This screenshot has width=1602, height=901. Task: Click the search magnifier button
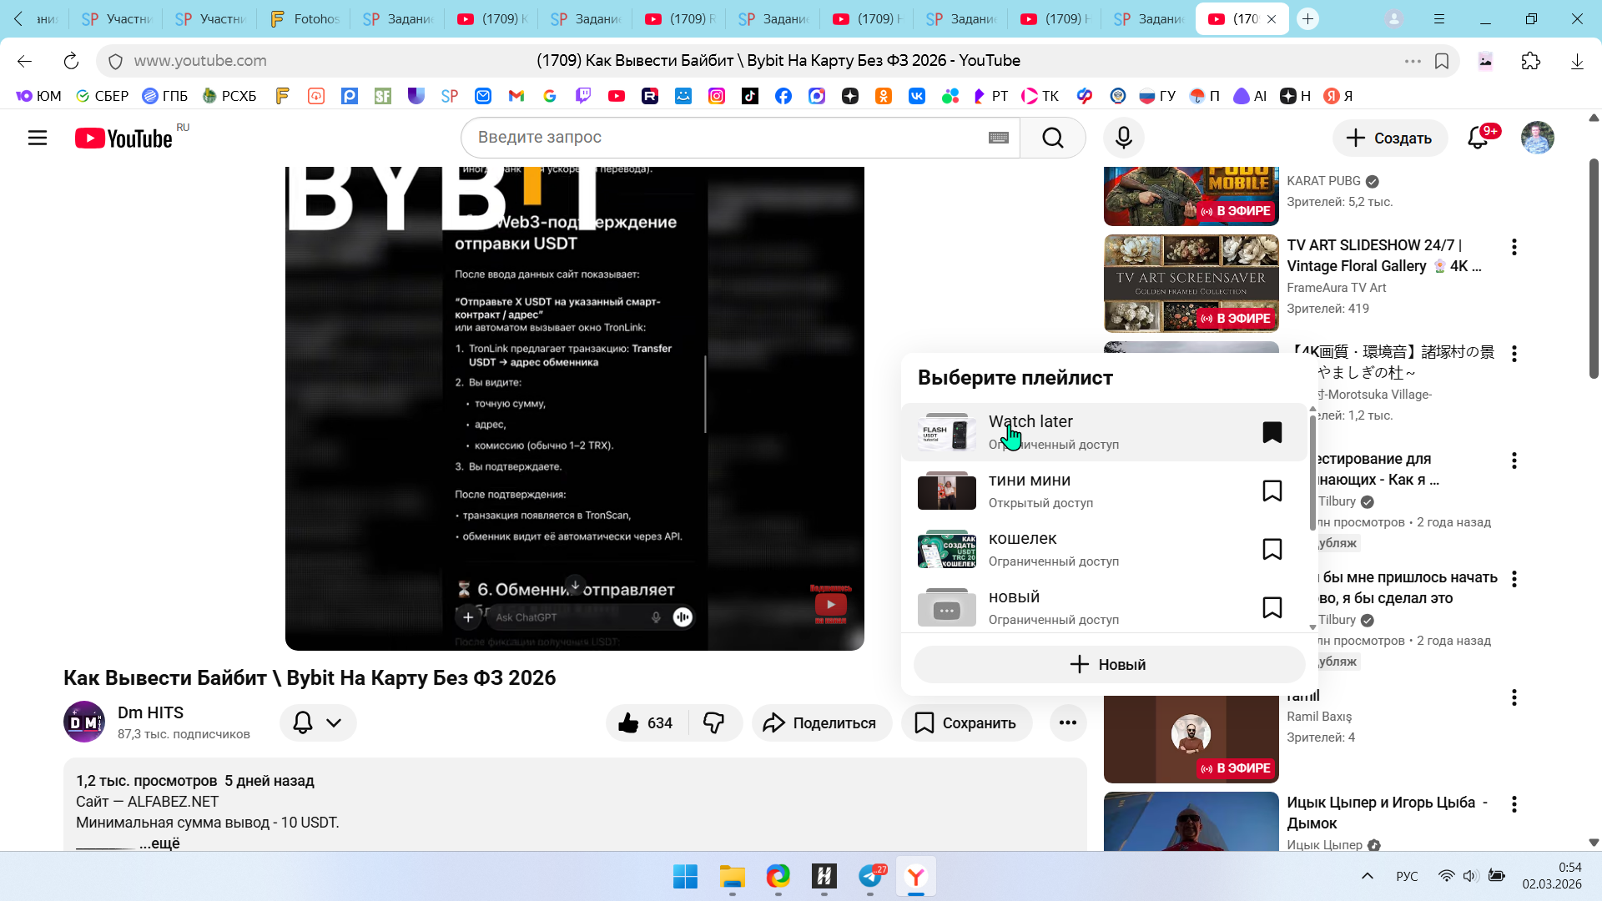click(x=1052, y=138)
